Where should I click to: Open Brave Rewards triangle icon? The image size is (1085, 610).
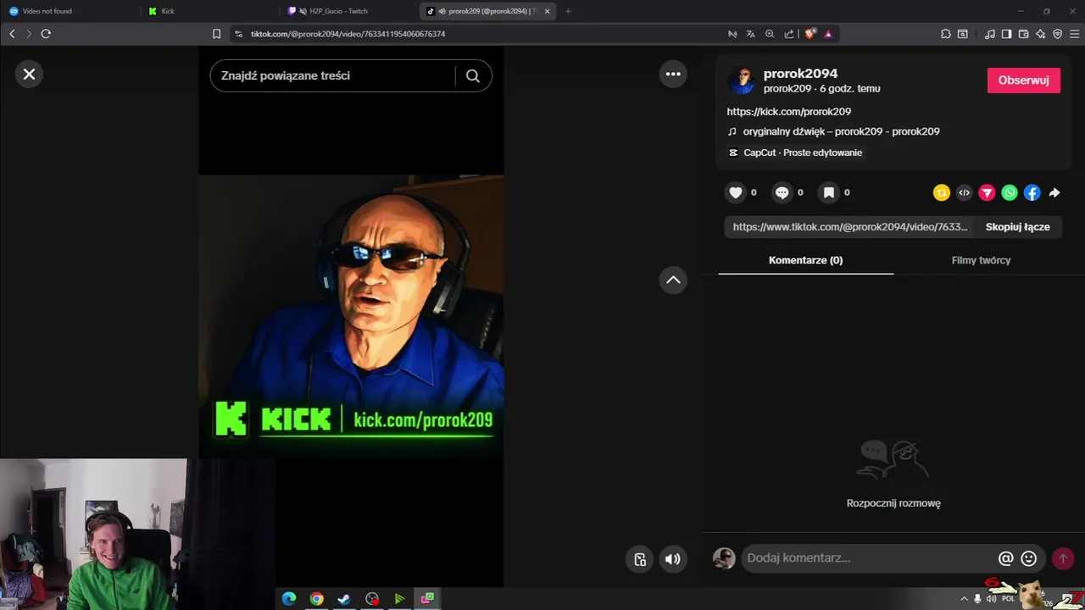(x=828, y=34)
